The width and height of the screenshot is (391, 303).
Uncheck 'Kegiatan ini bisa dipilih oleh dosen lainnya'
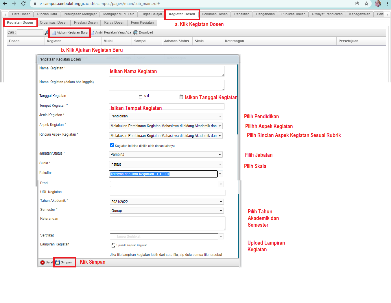pyautogui.click(x=112, y=145)
